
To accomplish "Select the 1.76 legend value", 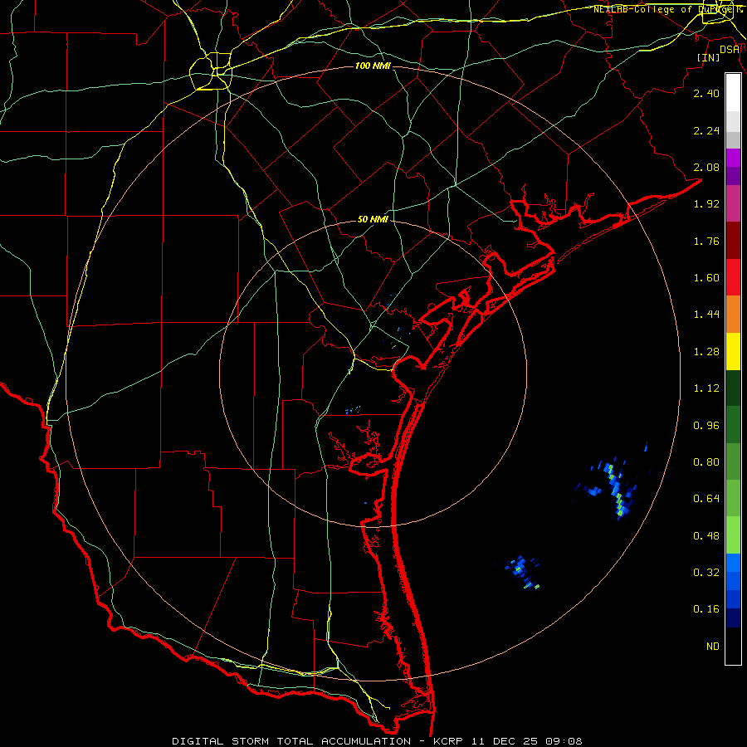I will coord(706,241).
